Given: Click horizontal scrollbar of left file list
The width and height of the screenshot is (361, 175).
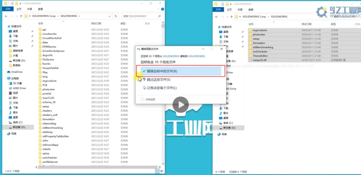Looking at the screenshot, I should coord(98,167).
